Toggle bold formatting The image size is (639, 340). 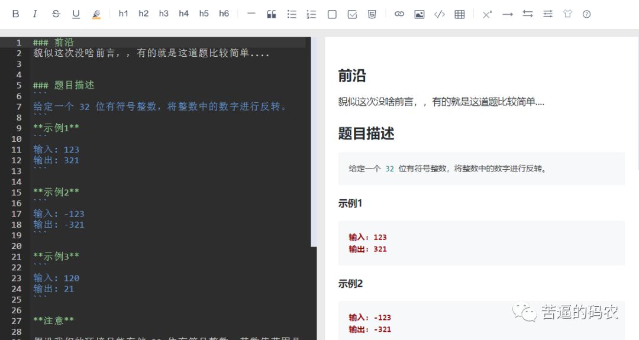15,14
